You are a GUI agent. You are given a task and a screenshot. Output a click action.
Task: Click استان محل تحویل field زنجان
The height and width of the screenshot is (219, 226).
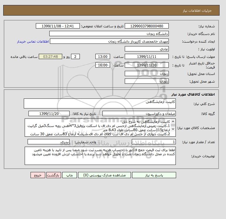(x=146, y=73)
